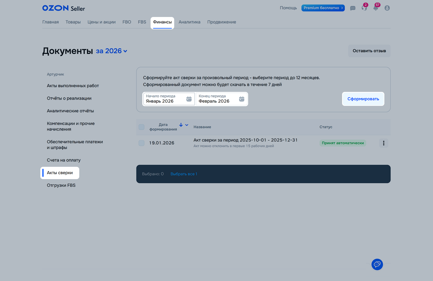Sort by date using the down arrow
Screen dimensions: 433x281
click(181, 125)
